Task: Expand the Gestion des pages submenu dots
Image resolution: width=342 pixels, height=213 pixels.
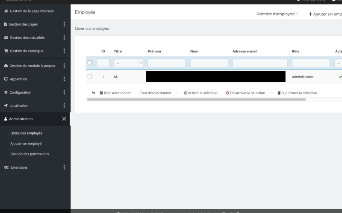Action: point(64,24)
